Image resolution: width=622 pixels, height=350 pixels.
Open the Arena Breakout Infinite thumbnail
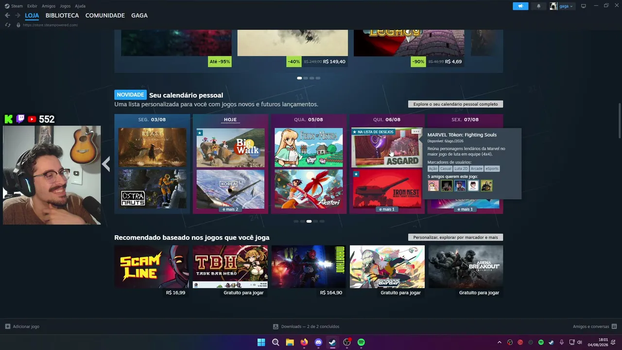tap(466, 266)
